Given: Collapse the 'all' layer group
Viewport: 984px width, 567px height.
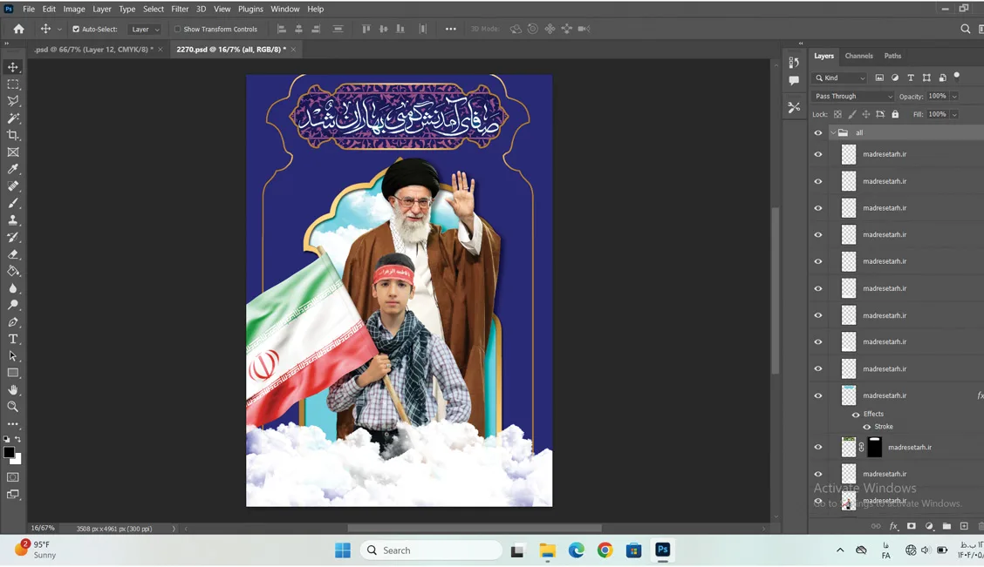Looking at the screenshot, I should point(833,132).
